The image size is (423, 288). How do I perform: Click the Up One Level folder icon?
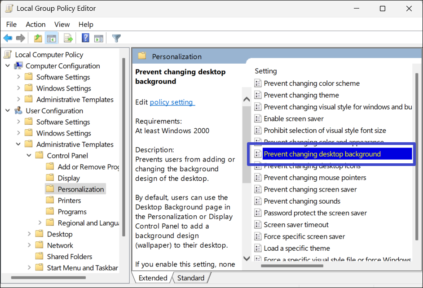click(x=38, y=39)
